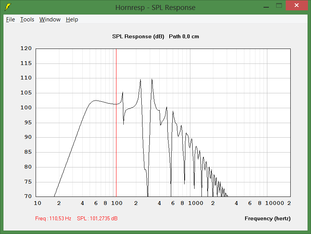
Task: Click the 120 dB y-axis label
Action: click(26, 48)
